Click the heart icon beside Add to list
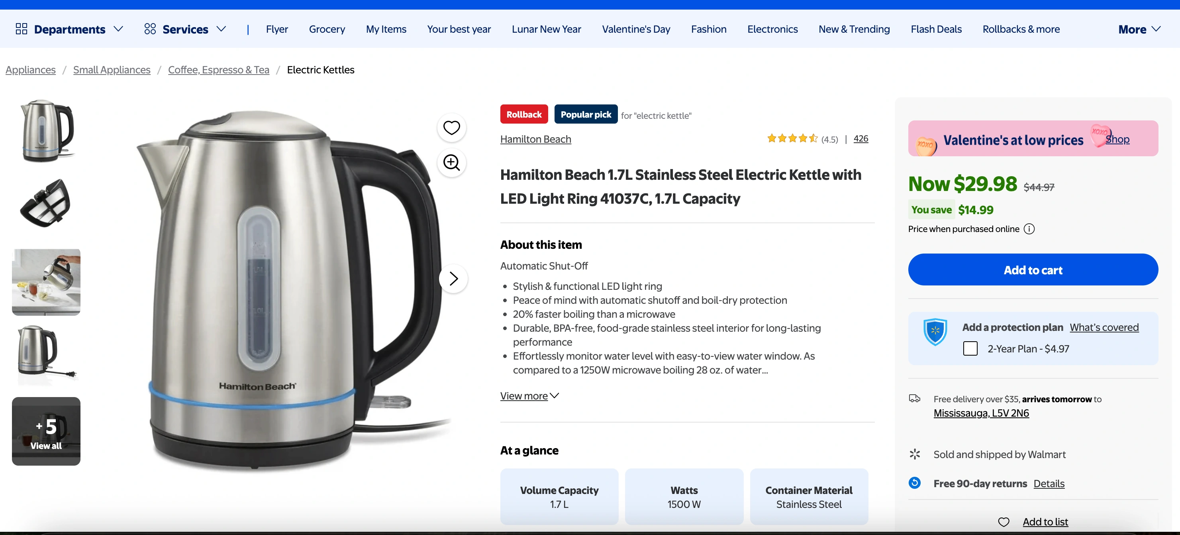1180x535 pixels. [1004, 522]
